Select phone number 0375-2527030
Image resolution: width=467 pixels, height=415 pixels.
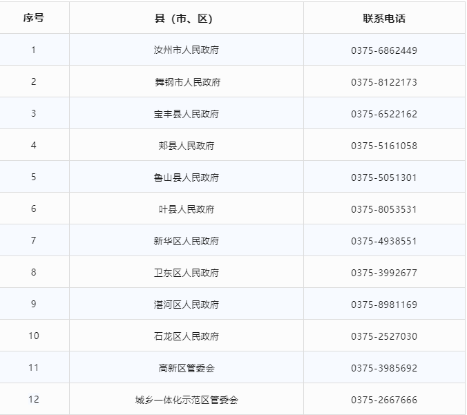pyautogui.click(x=384, y=336)
